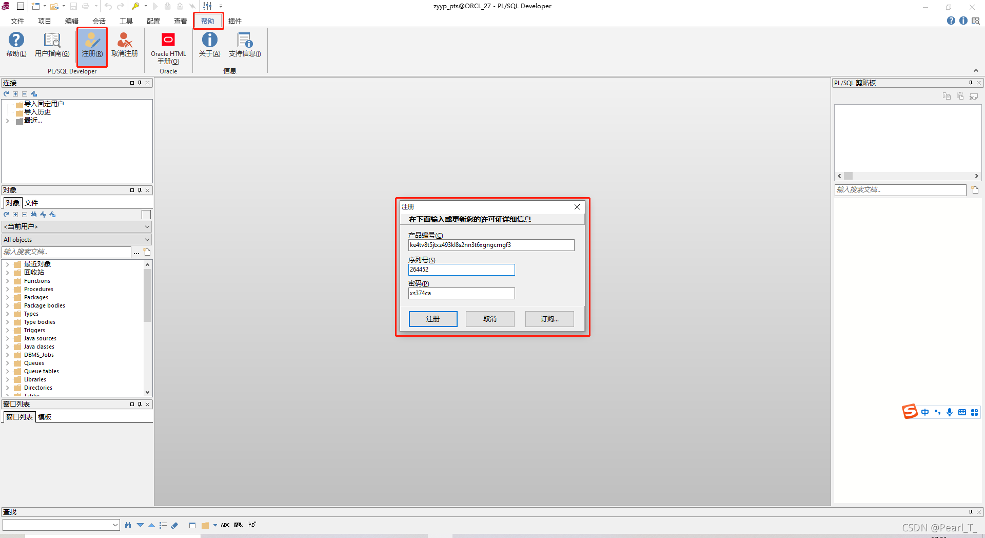Click the eraser clear-highlight icon in 查找 bar
Viewport: 985px width, 538px height.
[x=175, y=525]
